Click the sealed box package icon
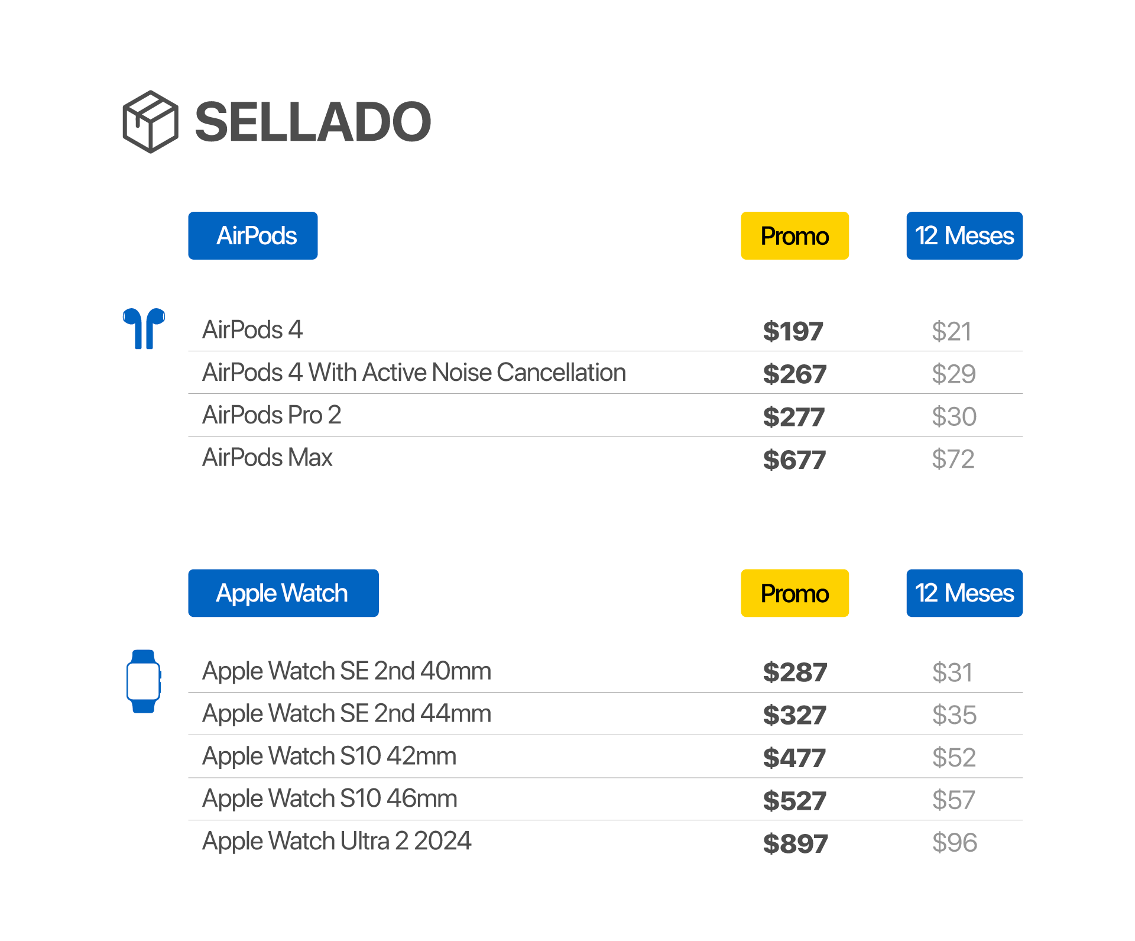Screen dimensions: 1135x941 click(x=150, y=122)
